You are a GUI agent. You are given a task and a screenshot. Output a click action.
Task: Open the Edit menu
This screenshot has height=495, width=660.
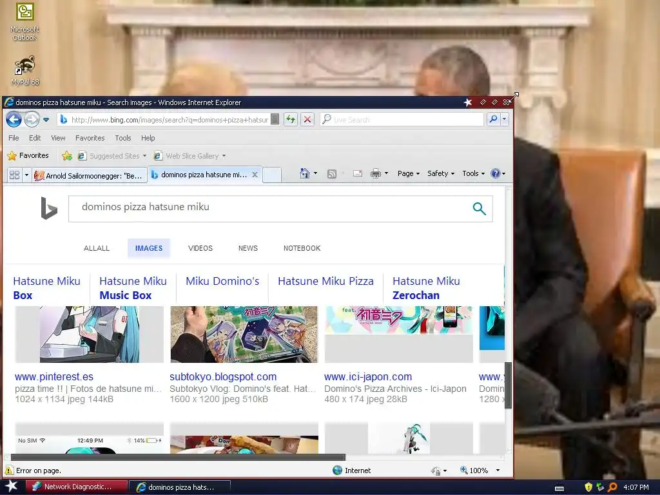pos(35,138)
